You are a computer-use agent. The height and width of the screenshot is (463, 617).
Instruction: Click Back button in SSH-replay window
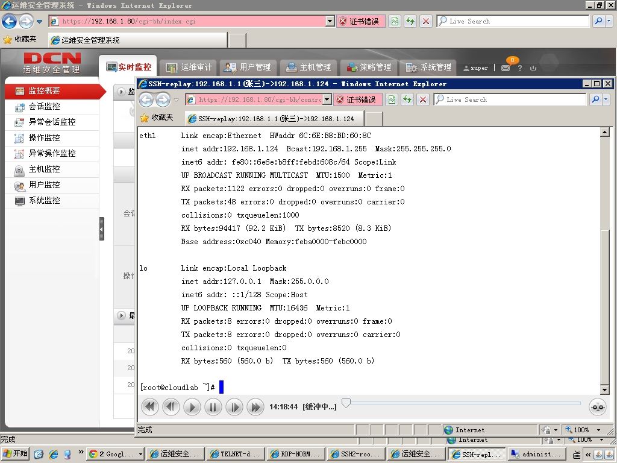(x=146, y=99)
